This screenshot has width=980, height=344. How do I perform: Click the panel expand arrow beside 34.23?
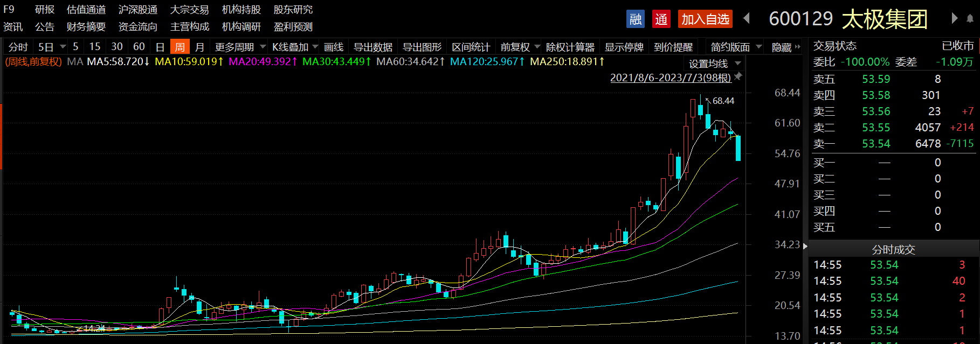(x=805, y=246)
